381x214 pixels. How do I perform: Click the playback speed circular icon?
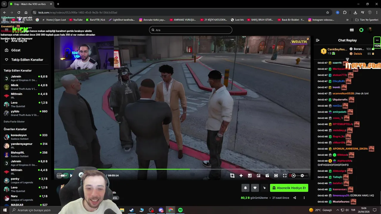(293, 176)
